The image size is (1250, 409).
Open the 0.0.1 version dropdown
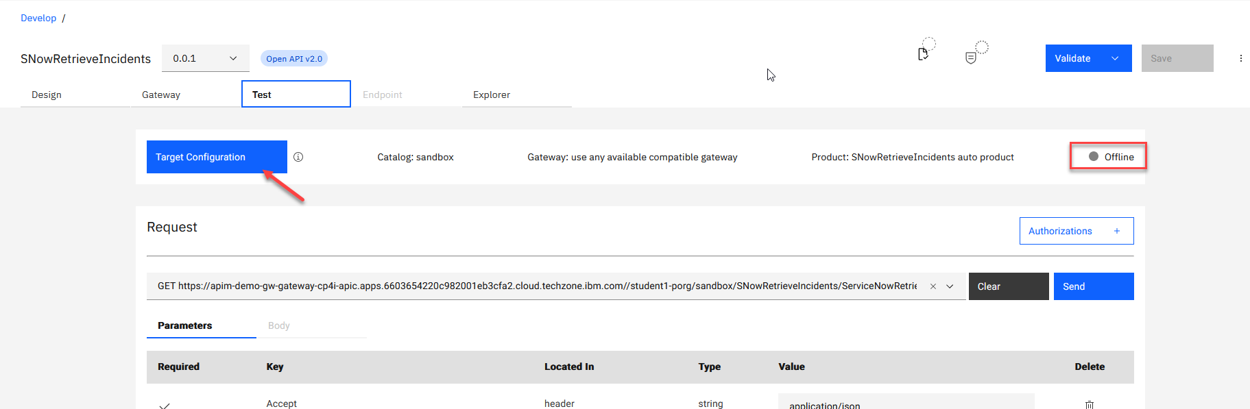tap(205, 58)
